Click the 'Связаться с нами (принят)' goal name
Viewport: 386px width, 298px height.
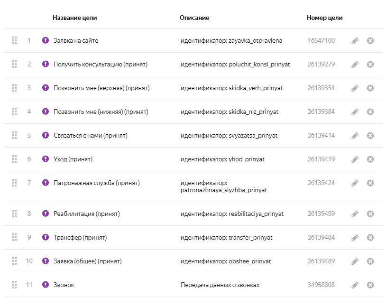[90, 136]
